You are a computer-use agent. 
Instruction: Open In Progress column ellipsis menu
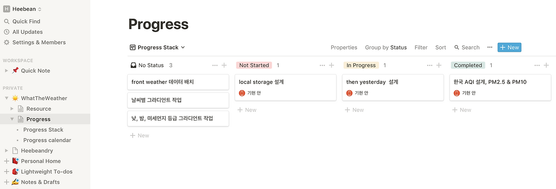tap(430, 65)
